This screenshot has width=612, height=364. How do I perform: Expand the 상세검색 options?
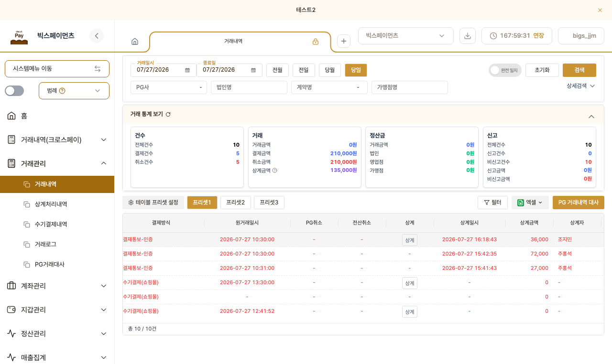(x=580, y=86)
